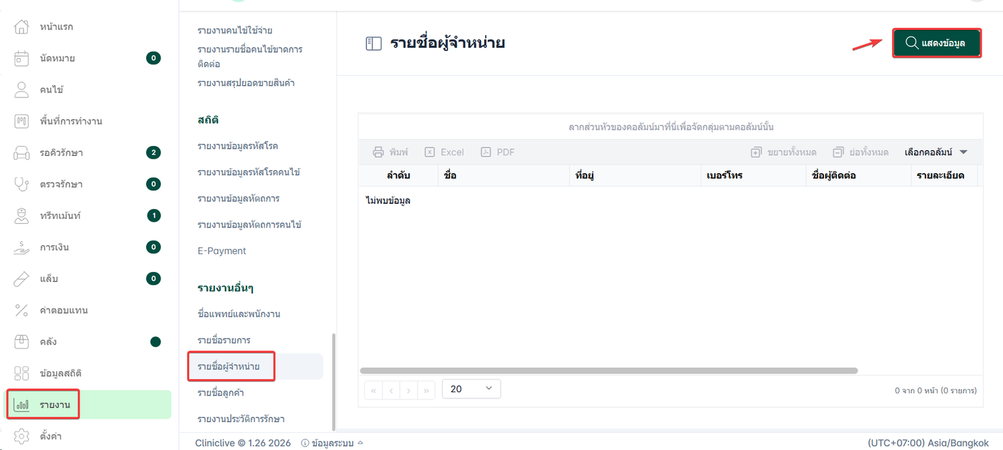Open the ชื่อแพทย์และพนักงาน report
Image resolution: width=1003 pixels, height=450 pixels.
tap(239, 314)
